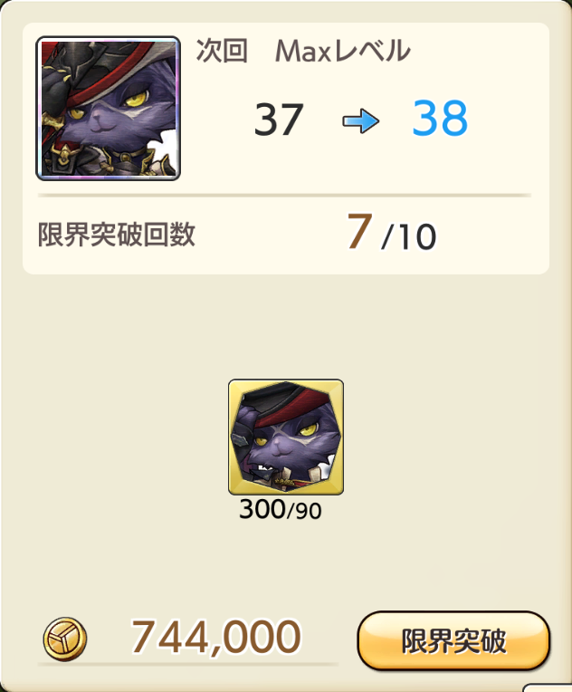Screen dimensions: 572x692
Task: Tap the brown number 7 break count
Action: pyautogui.click(x=359, y=231)
